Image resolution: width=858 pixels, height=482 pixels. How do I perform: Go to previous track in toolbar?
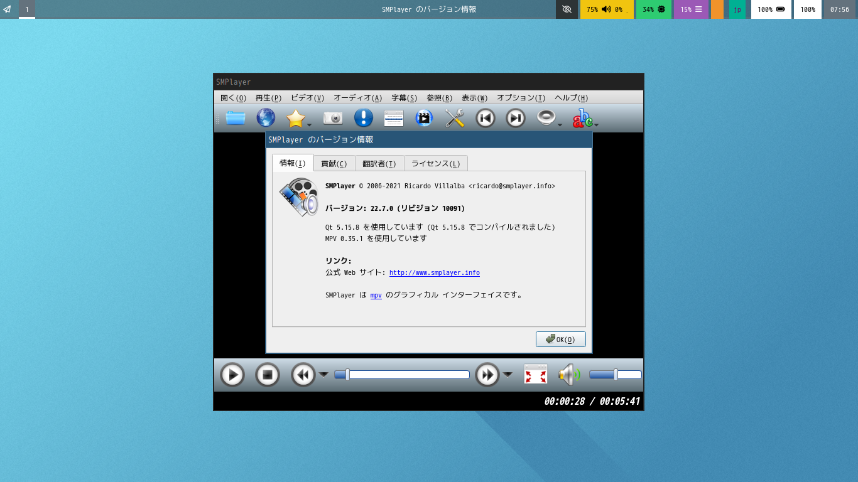coord(486,118)
